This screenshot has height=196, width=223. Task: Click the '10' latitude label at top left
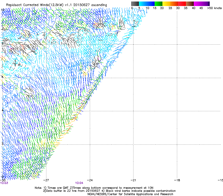pos(2,10)
